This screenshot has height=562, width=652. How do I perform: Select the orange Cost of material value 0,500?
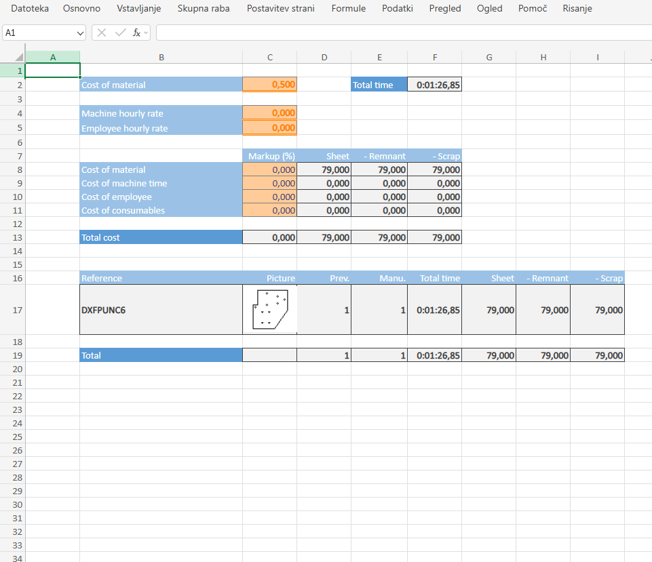pyautogui.click(x=269, y=85)
